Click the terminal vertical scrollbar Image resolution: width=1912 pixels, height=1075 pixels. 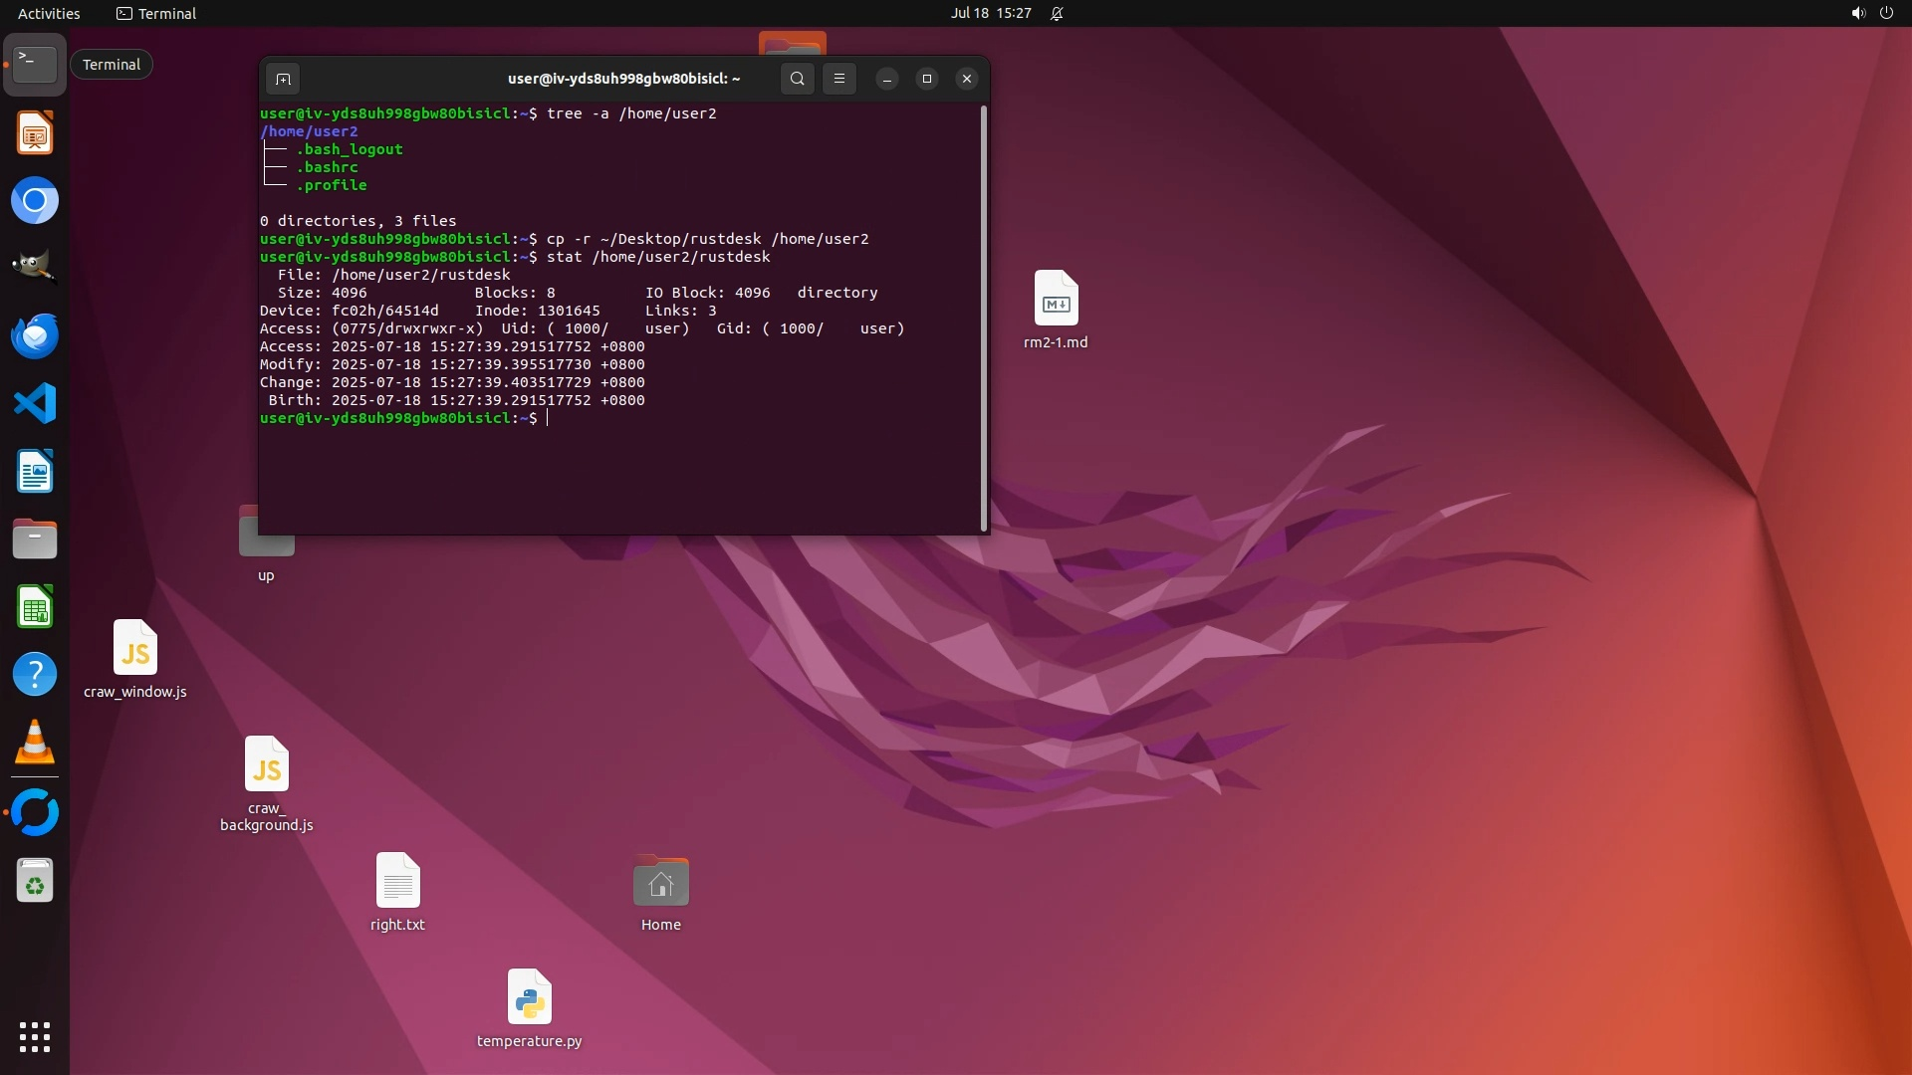point(984,319)
